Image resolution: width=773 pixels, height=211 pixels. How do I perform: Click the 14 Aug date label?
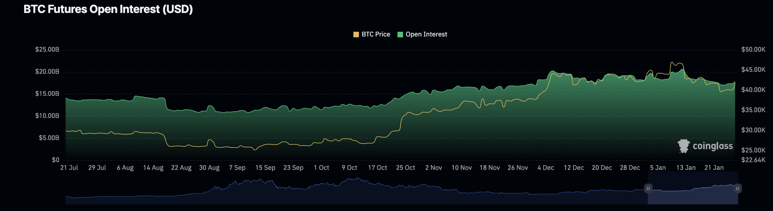pyautogui.click(x=153, y=168)
